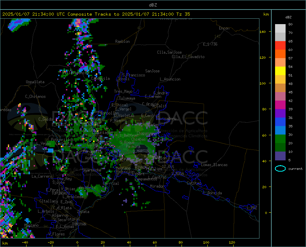Pick the brown 45–48 dBZ swatch
The width and height of the screenshot is (306, 247).
280,88
